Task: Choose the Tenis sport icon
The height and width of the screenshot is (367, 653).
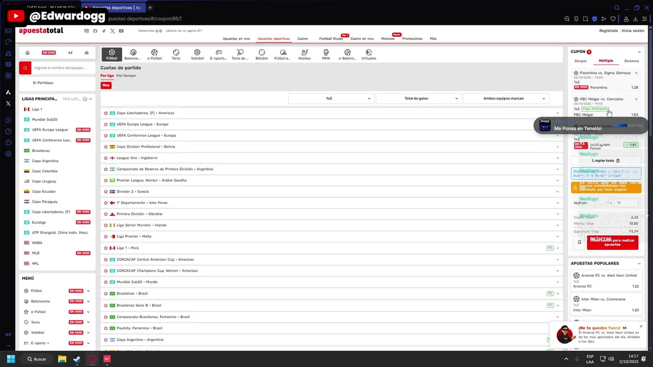Action: 176,55
